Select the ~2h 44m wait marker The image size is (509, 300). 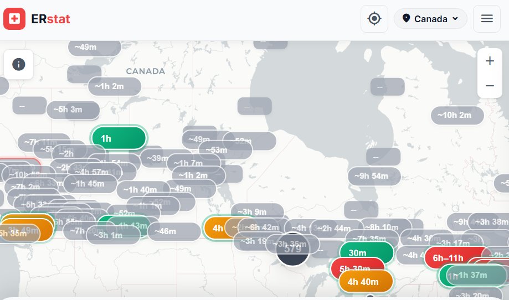tap(337, 229)
